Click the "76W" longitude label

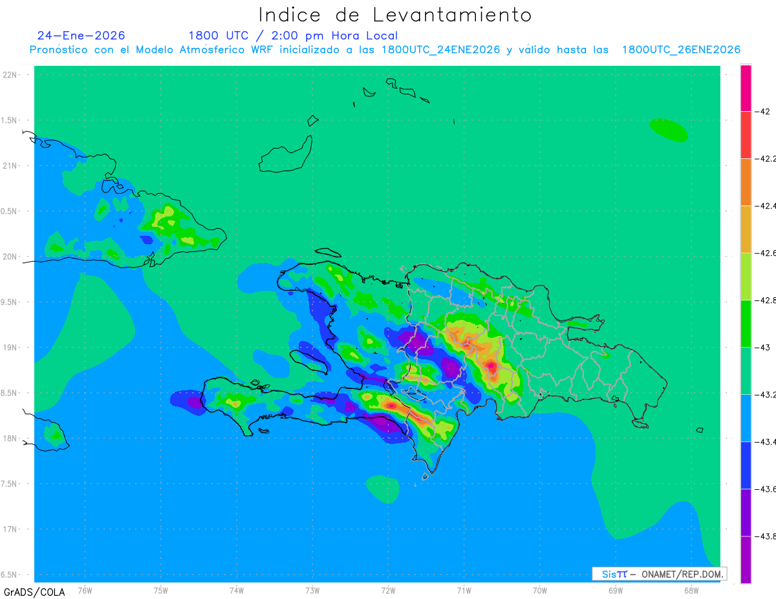coord(85,590)
